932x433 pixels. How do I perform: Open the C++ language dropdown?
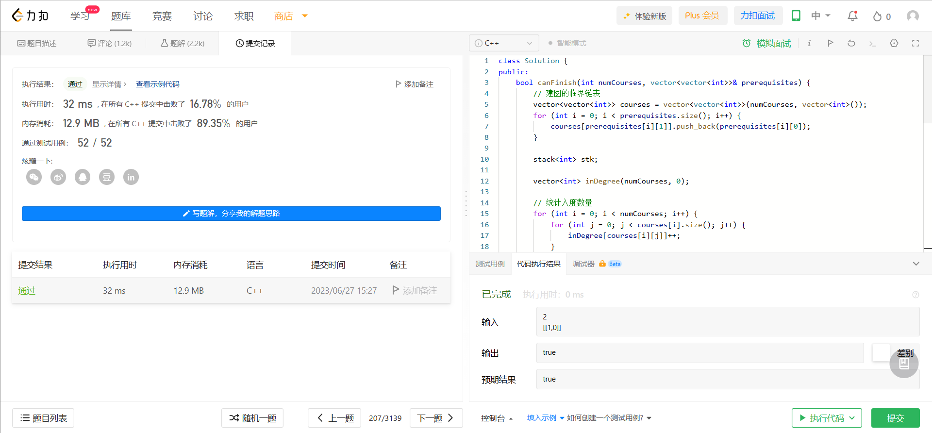[504, 43]
